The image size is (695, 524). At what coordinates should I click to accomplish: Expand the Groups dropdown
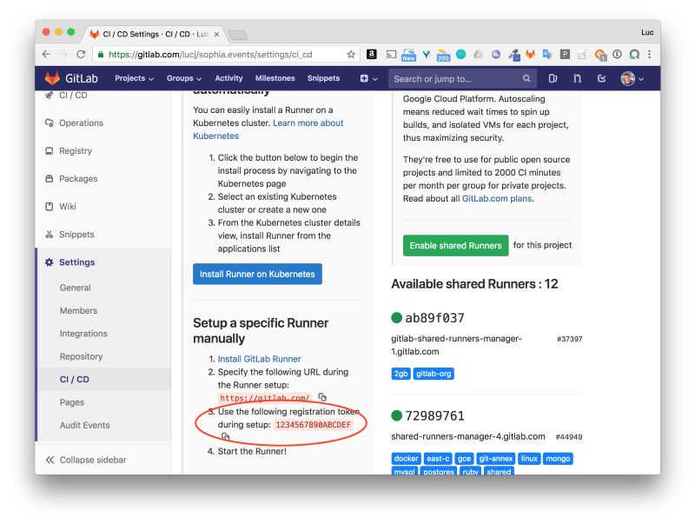[x=184, y=78]
